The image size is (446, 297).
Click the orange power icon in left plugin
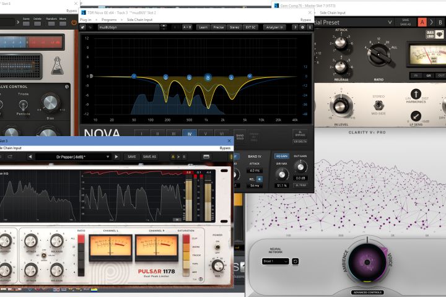tap(74, 22)
